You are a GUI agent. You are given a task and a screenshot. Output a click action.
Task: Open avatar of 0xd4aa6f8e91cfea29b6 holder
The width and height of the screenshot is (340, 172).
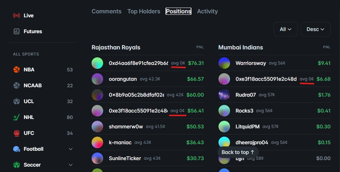(97, 63)
